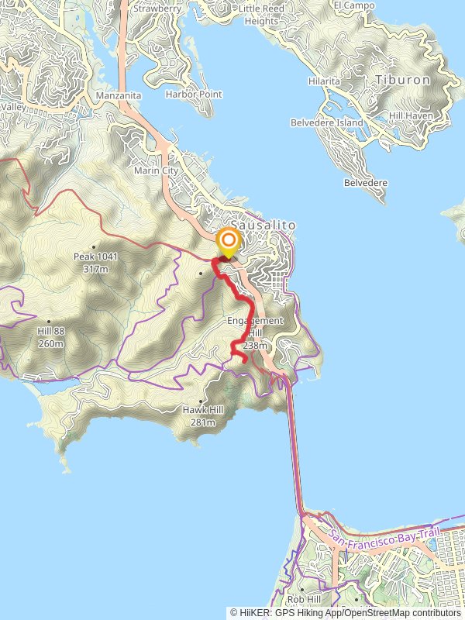Click the Hawk Hill 281m peak marker

201,401
